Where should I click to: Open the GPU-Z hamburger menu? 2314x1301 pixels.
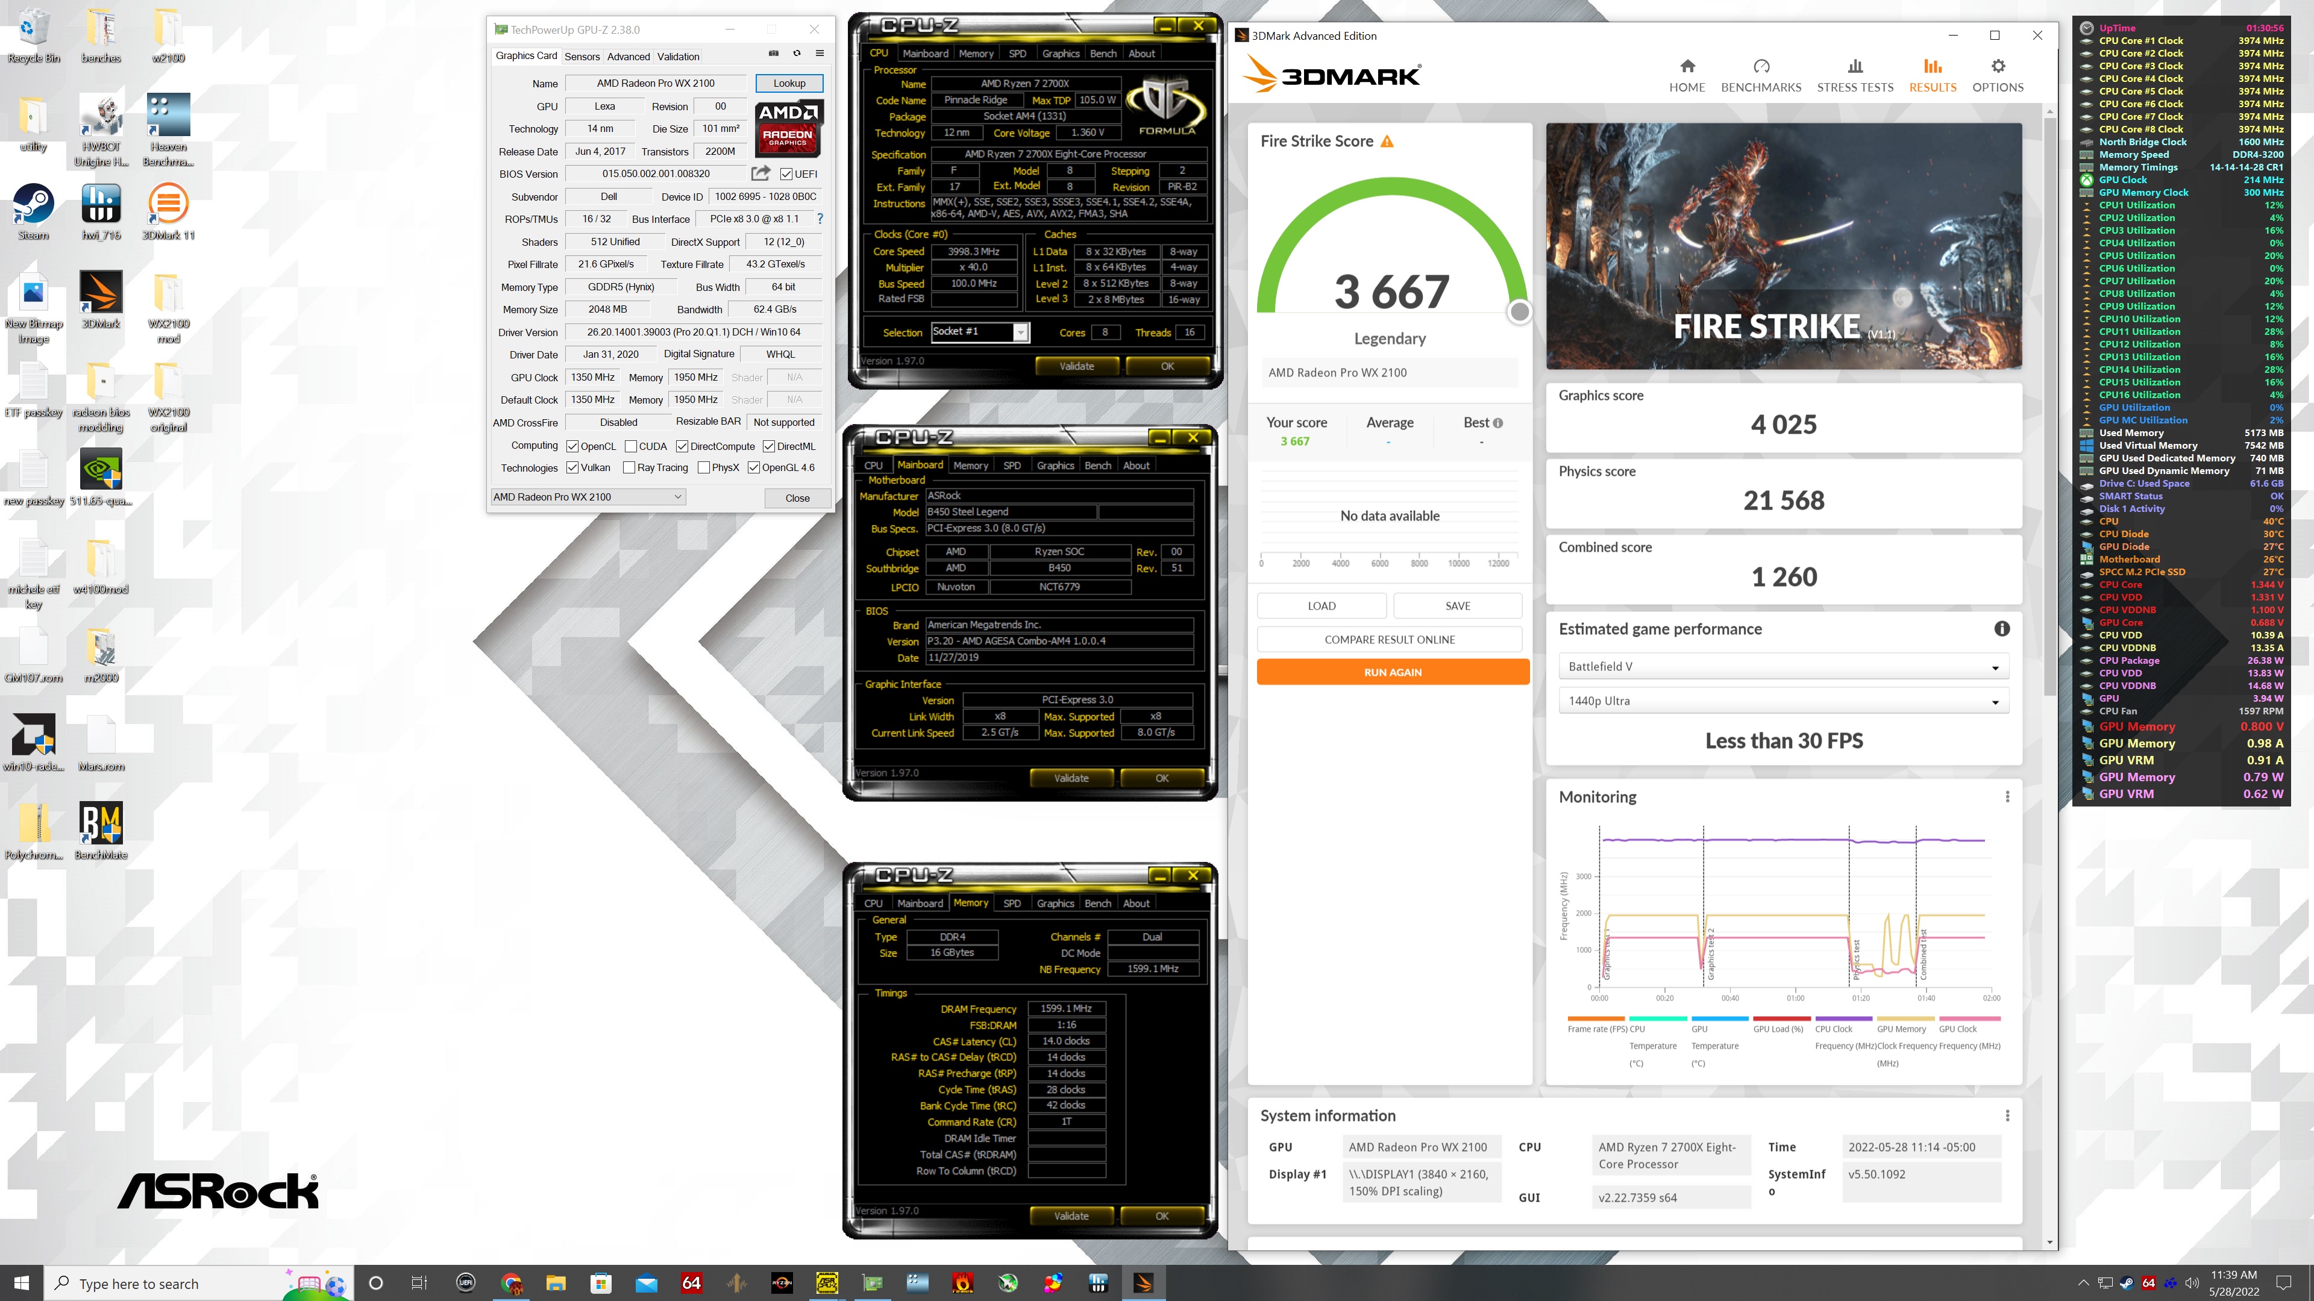pos(820,53)
